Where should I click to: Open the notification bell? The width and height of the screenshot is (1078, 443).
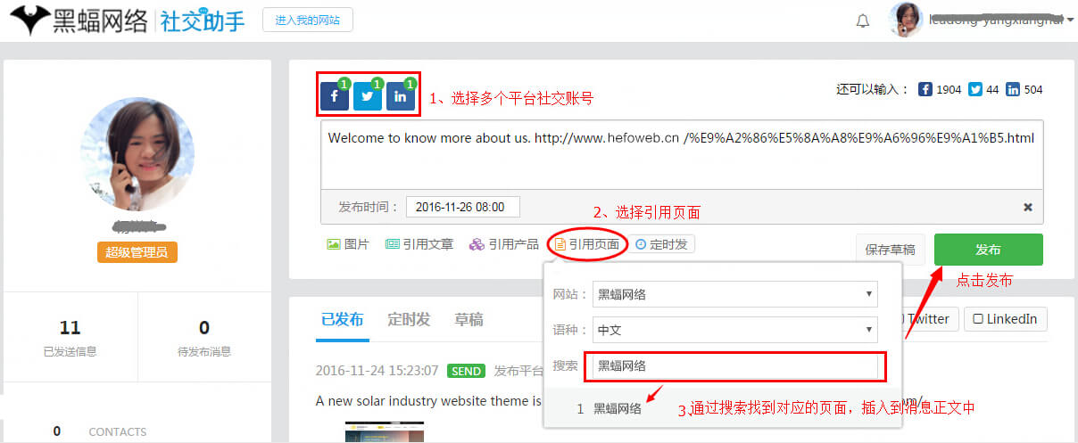[x=863, y=21]
